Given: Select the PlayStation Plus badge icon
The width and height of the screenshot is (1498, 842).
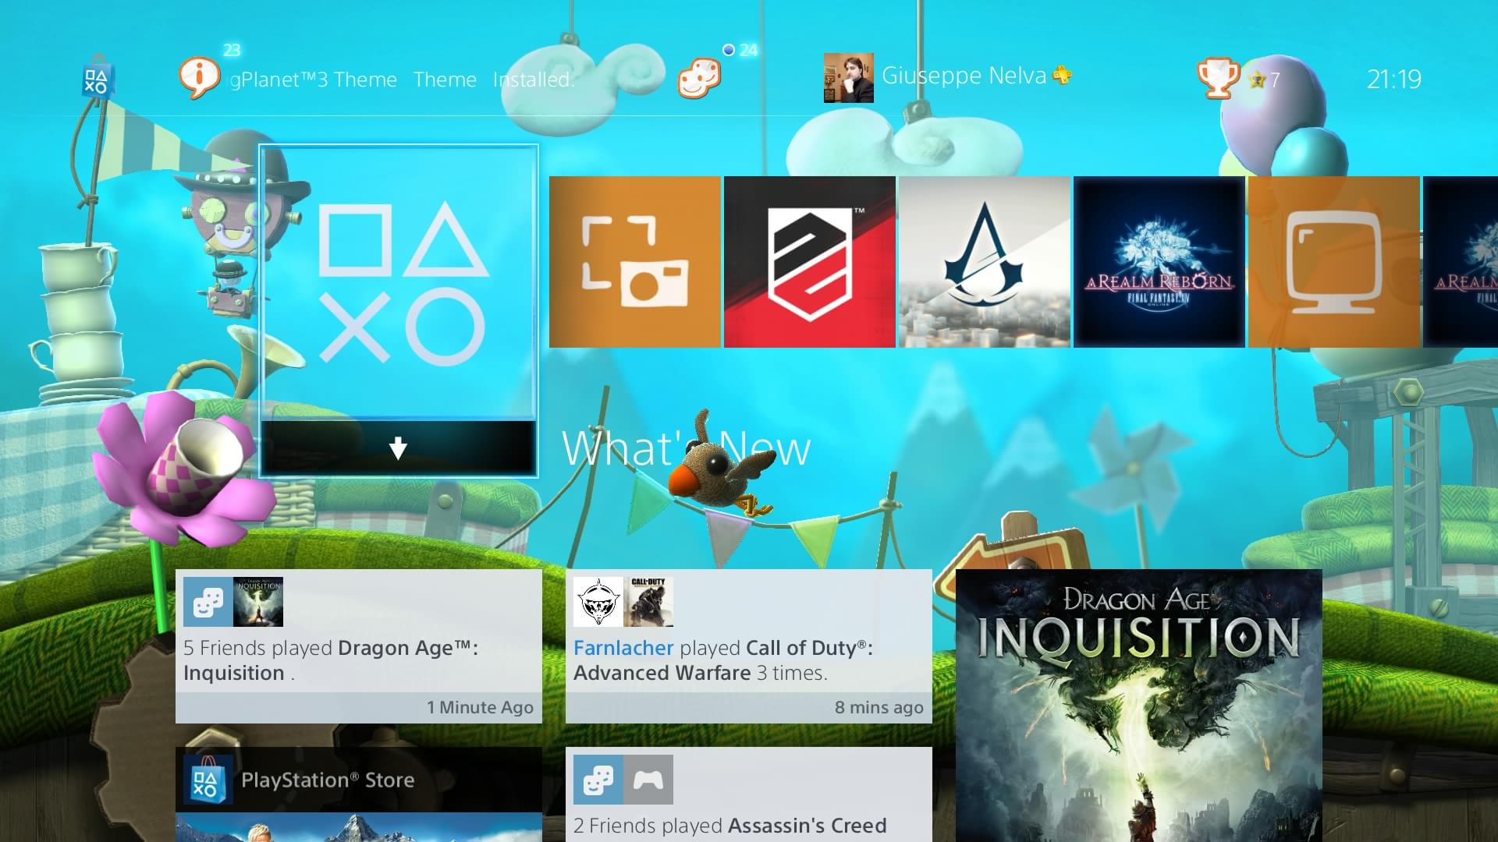Looking at the screenshot, I should click(1062, 76).
